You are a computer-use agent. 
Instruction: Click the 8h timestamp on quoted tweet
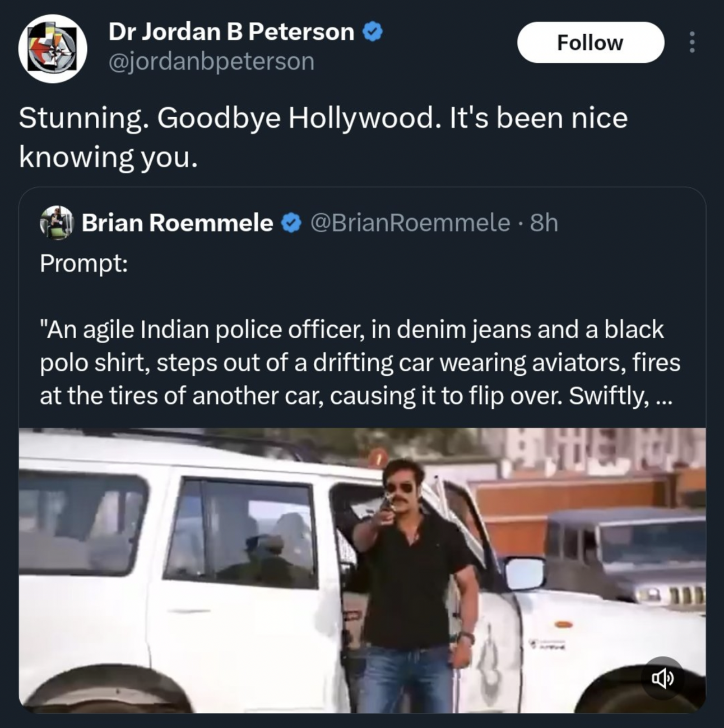(544, 223)
